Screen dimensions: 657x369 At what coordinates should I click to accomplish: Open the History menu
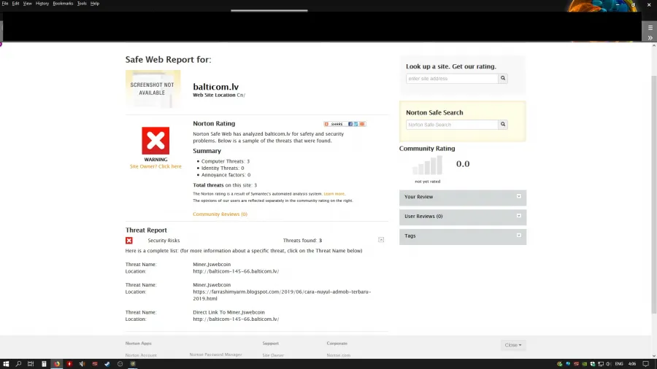click(x=42, y=4)
